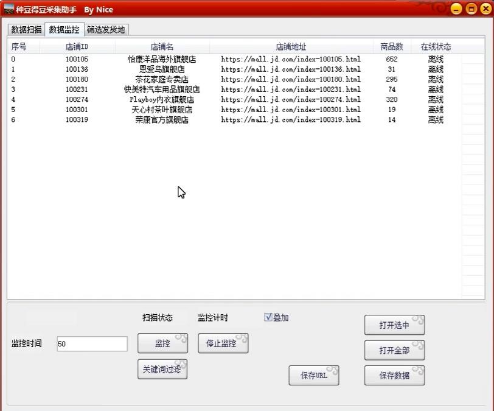This screenshot has height=411, width=494.
Task: Select the Playboy内衣旗舰店 row
Action: pos(162,99)
